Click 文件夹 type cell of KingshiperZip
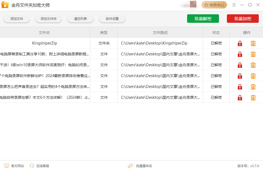Viewport: 263px width, 170px height. pos(104,43)
